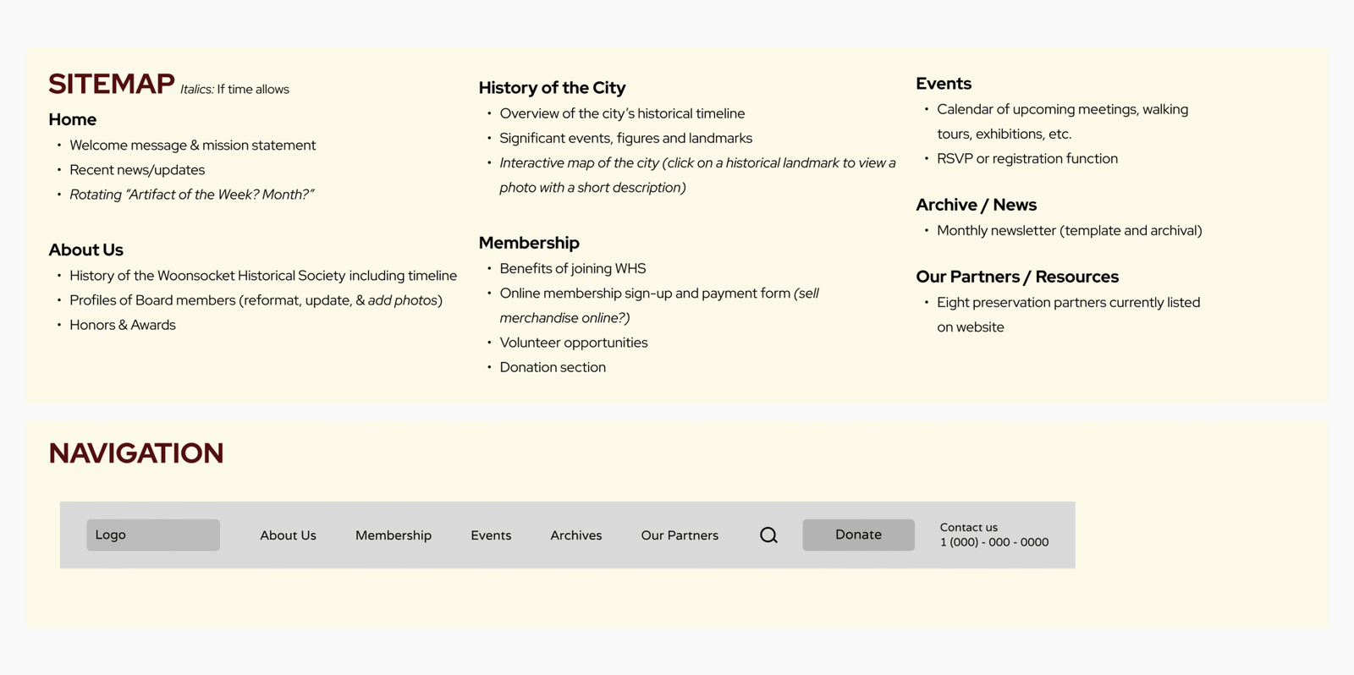Select the Volunteer opportunities bullet text
Image resolution: width=1354 pixels, height=675 pixels.
(x=574, y=343)
